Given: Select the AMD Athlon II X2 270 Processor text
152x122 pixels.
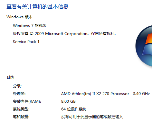Looking at the screenshot, I should click(95, 94).
